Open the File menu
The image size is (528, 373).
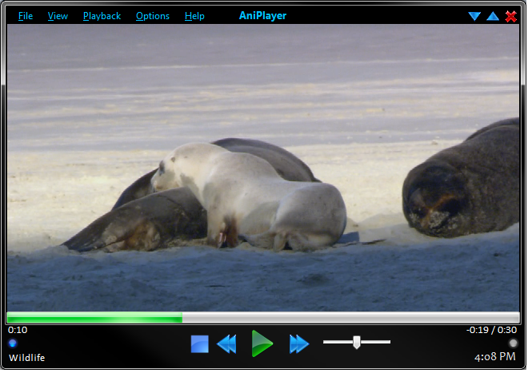coord(26,16)
